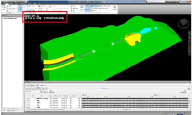
Task: Open the Animator tool
Action: click(95, 8)
